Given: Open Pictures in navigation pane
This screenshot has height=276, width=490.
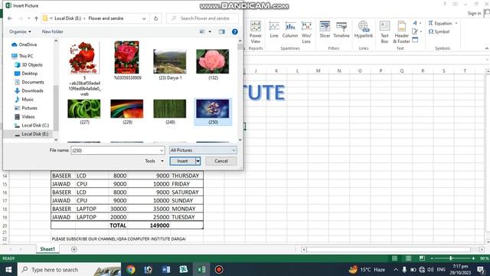Looking at the screenshot, I should pos(25,108).
